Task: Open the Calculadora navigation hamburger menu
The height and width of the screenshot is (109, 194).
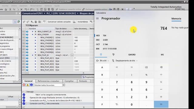Action: click(x=97, y=18)
